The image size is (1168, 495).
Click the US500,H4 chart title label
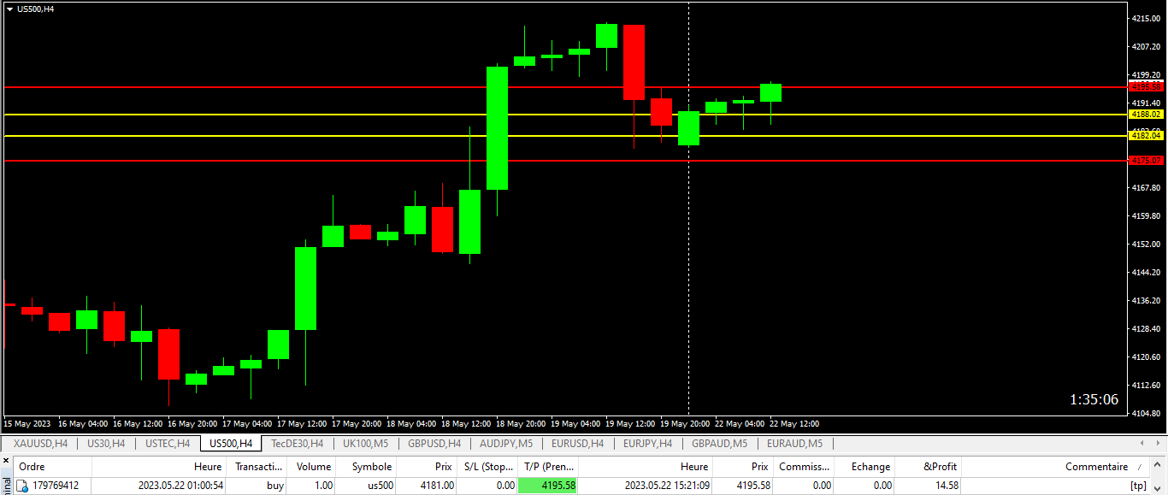click(x=35, y=9)
